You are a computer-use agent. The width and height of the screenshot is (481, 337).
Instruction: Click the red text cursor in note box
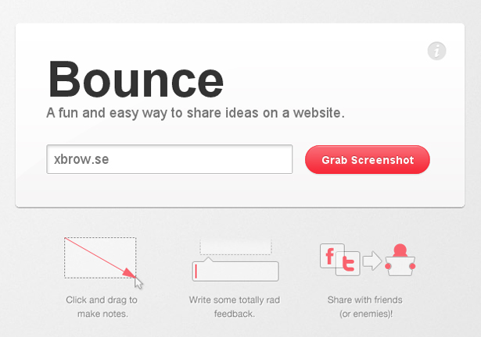[196, 271]
